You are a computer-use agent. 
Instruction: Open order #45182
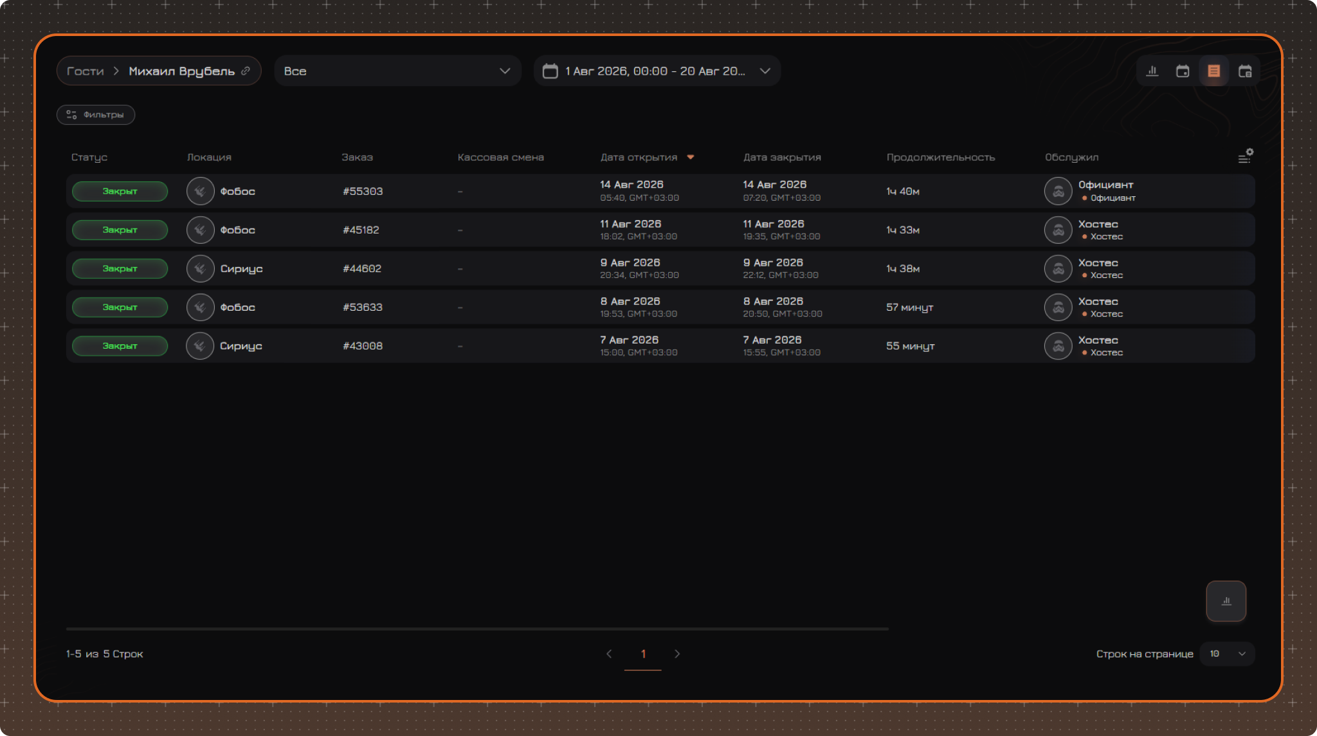click(x=361, y=230)
